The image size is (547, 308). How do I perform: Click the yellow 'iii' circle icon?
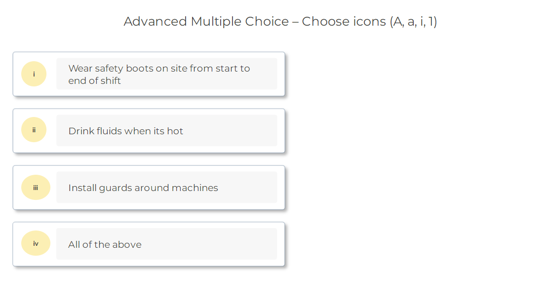point(36,188)
